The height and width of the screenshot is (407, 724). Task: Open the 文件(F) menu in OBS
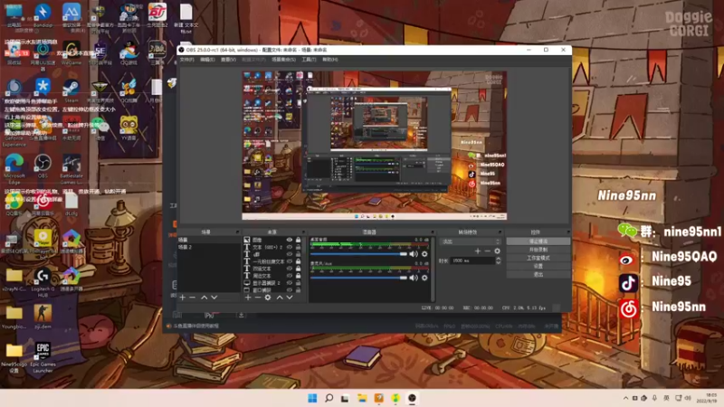[x=187, y=60]
